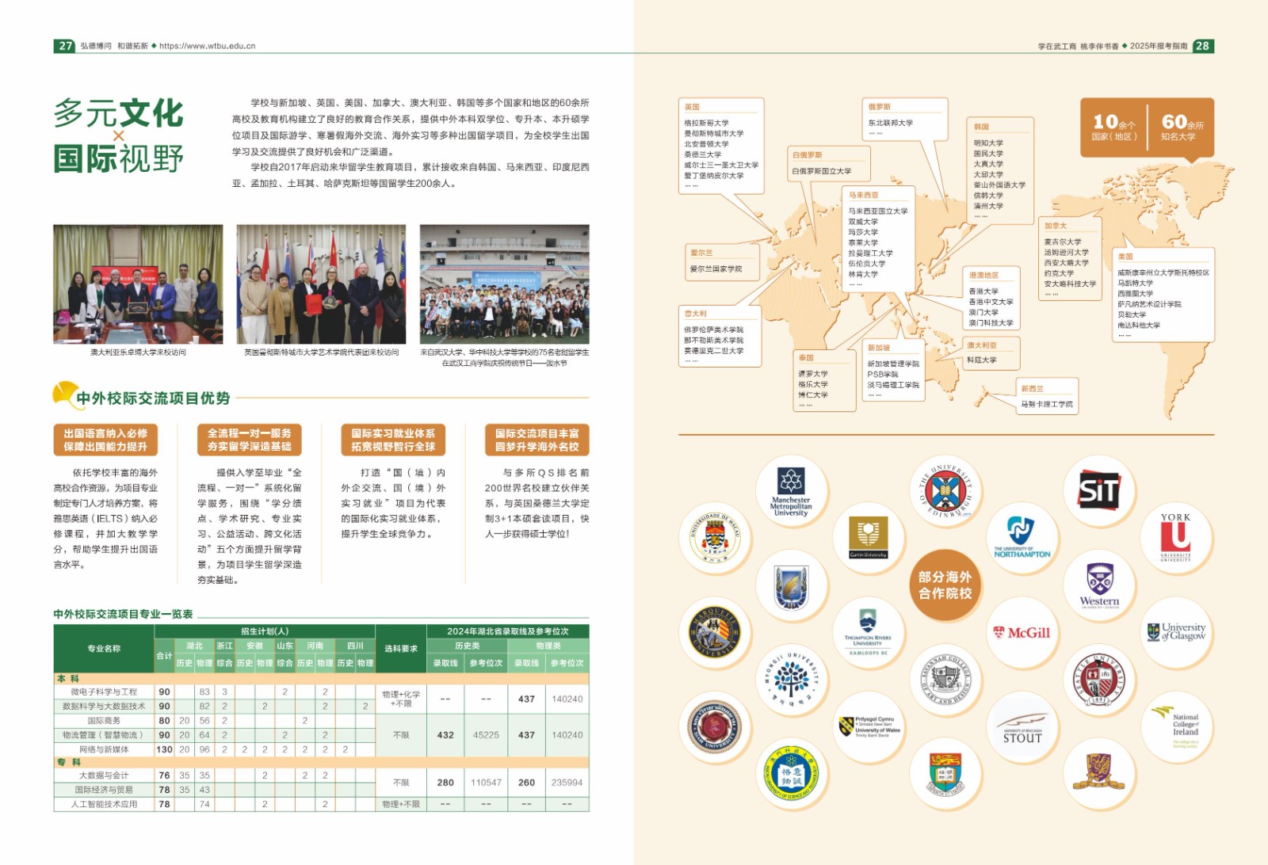
Task: Click the page number 27 badge
Action: 65,46
